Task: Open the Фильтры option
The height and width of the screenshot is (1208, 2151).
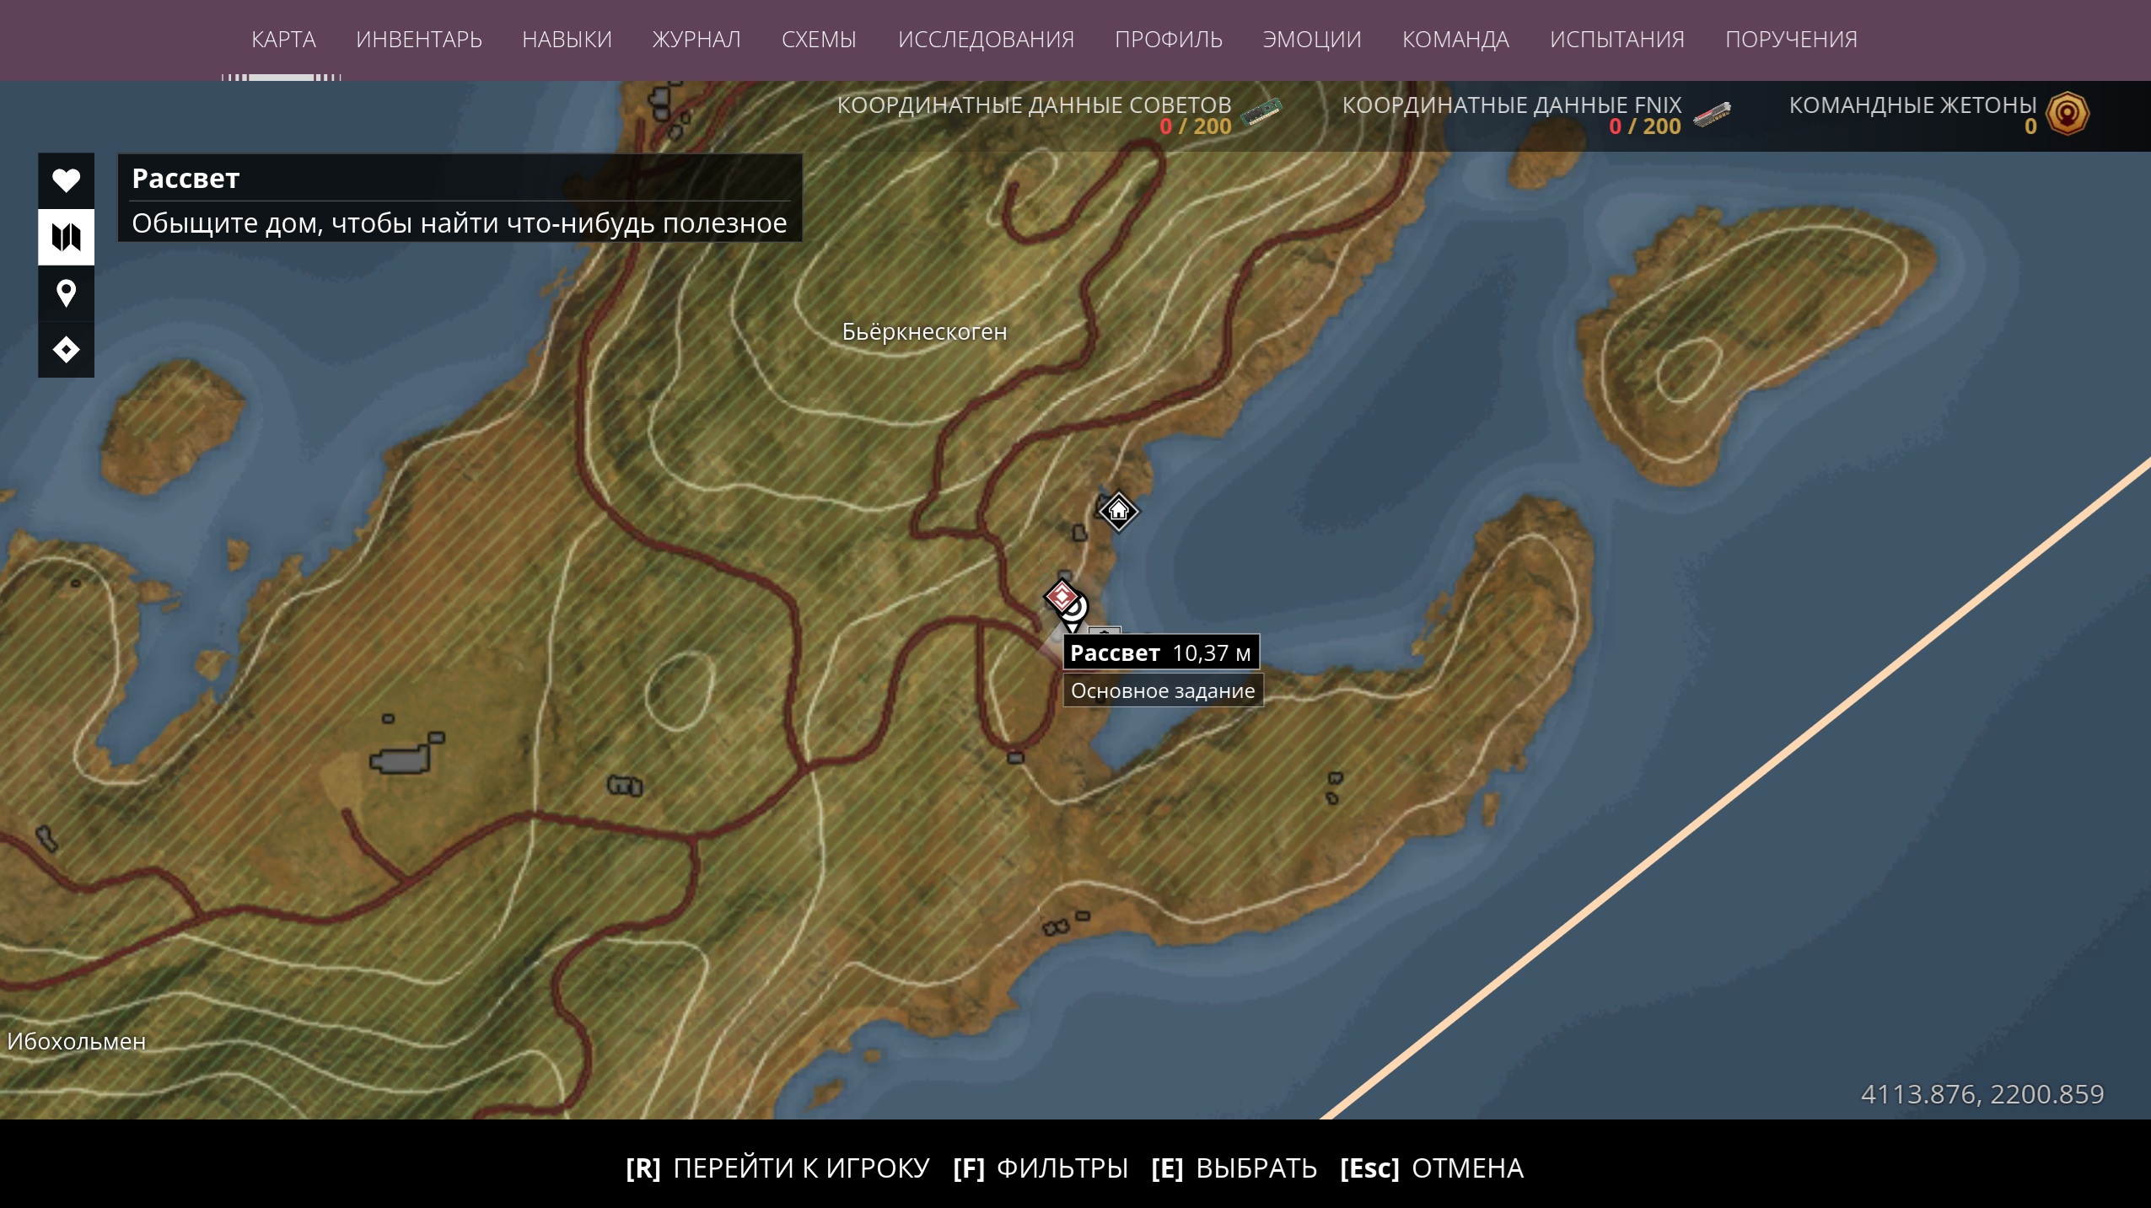Action: click(x=1041, y=1168)
